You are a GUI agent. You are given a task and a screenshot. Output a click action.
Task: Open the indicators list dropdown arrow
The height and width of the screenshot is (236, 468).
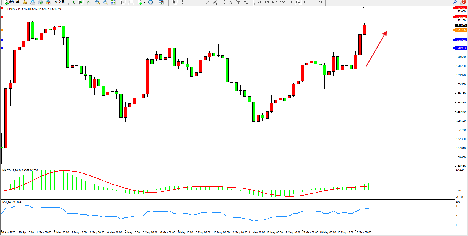[144, 2]
